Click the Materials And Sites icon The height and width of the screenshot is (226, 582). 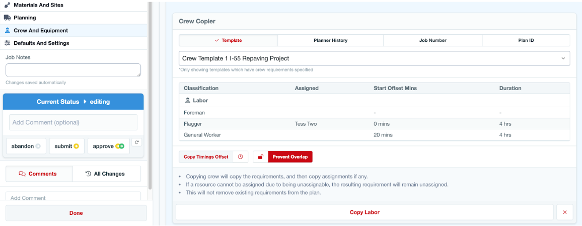pyautogui.click(x=7, y=5)
